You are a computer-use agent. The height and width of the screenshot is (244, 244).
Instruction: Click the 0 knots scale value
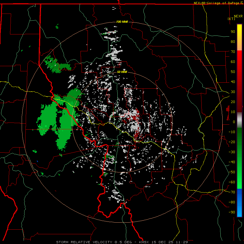(x=234, y=122)
